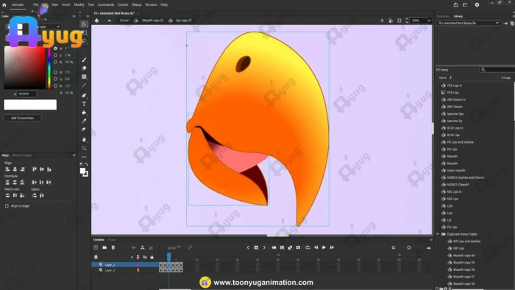This screenshot has height=290, width=515.
Task: Open the View menu
Action: tap(55, 5)
